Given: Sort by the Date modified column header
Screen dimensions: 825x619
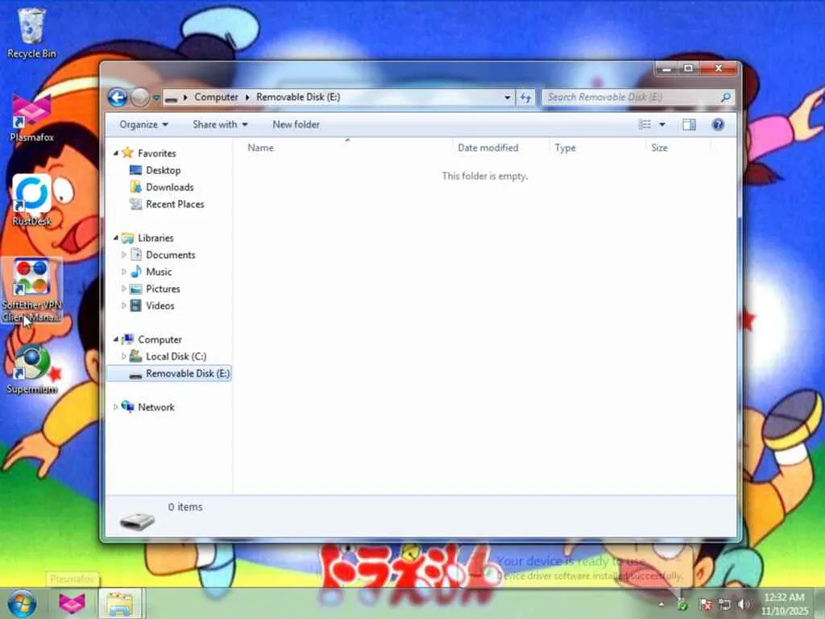Looking at the screenshot, I should click(500, 148).
